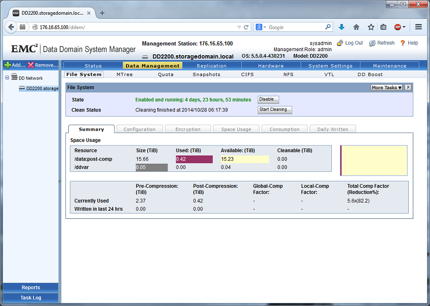
Task: Select the Summary tab
Action: pyautogui.click(x=92, y=129)
